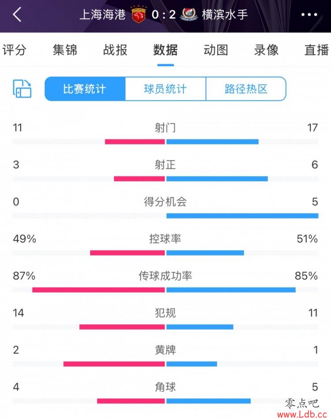Image resolution: width=331 pixels, height=419 pixels.
Task: Click the Shanghai Port team crest
Action: click(139, 15)
